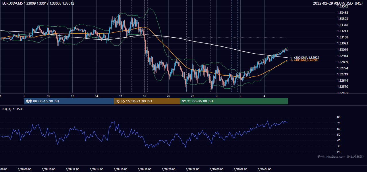This screenshot has width=367, height=172.
Task: Click the RSI 20 level label
Action: click(x=339, y=152)
